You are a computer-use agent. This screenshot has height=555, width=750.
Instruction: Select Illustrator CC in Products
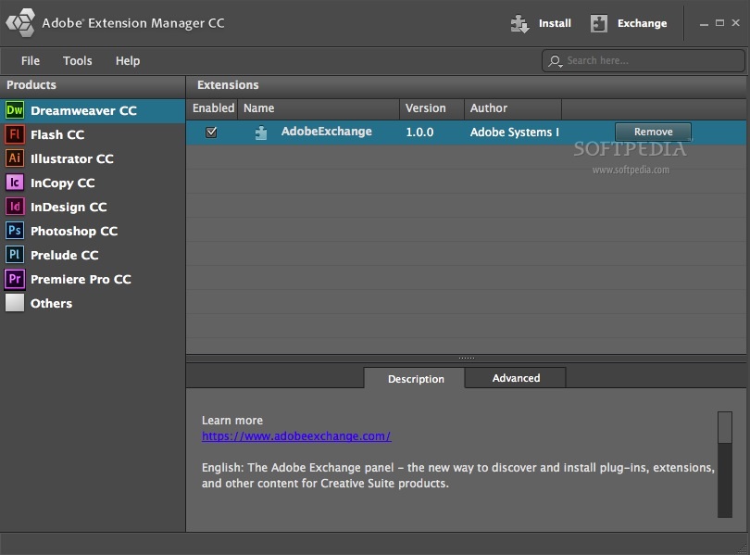(x=93, y=158)
